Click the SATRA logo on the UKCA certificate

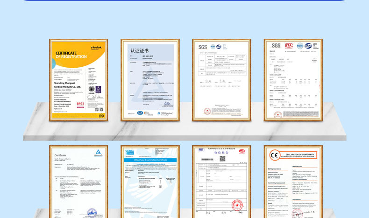(129, 152)
